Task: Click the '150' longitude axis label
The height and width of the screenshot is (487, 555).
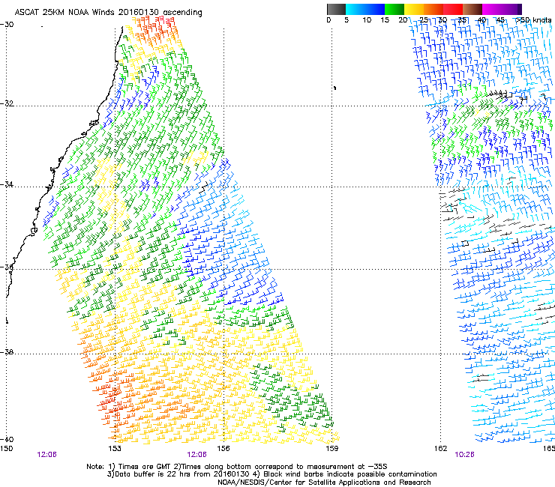Action: click(x=6, y=449)
